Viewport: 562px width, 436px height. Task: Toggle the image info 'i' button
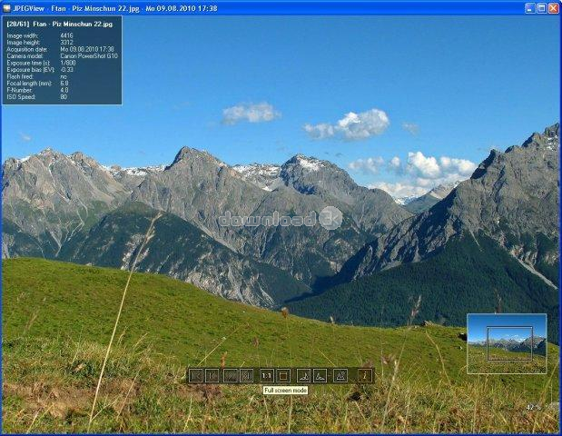365,376
